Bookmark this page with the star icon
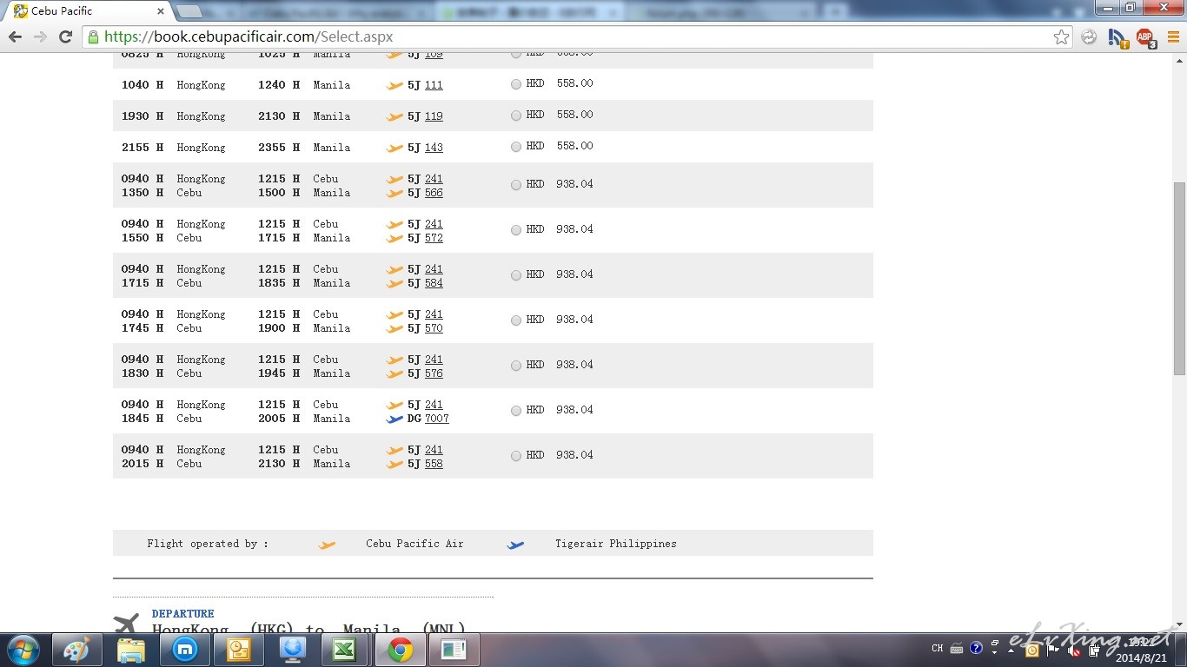 click(x=1061, y=37)
